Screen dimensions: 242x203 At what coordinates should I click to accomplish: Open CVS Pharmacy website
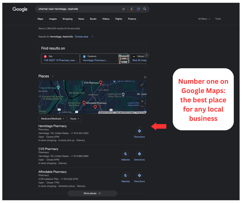coord(125,156)
